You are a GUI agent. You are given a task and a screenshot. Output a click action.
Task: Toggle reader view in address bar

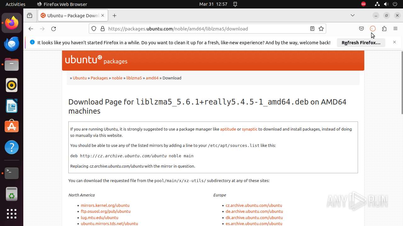[x=312, y=29]
